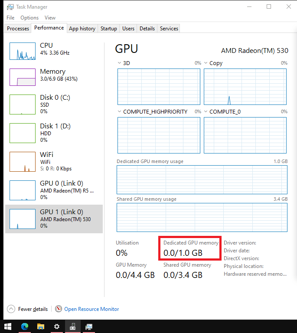This screenshot has height=333, width=297.
Task: Click the Shared GPU memory 0.0/3.4 GB value
Action: [183, 275]
